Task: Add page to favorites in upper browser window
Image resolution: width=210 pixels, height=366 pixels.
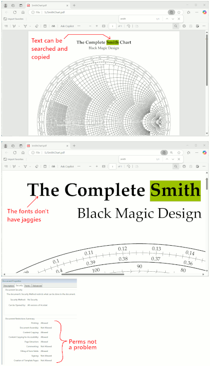Action: [179, 12]
